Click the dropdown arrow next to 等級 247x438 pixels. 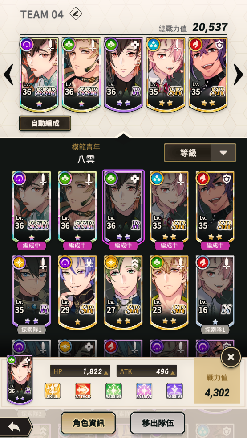[223, 153]
